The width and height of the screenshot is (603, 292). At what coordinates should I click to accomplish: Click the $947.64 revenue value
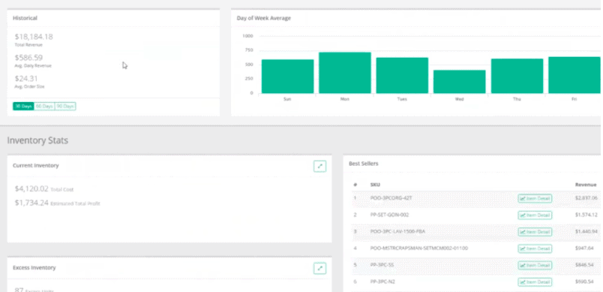584,248
